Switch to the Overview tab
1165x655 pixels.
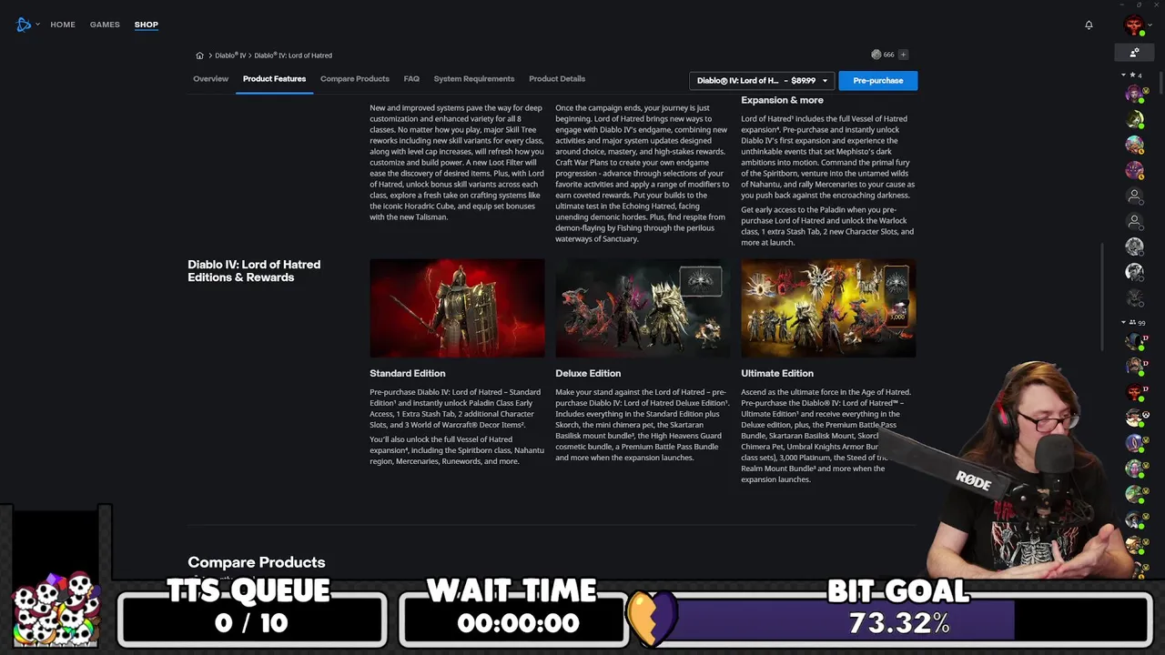point(210,79)
